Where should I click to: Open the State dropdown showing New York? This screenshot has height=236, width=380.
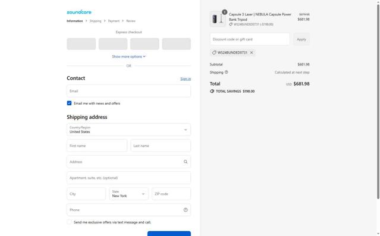(x=128, y=194)
